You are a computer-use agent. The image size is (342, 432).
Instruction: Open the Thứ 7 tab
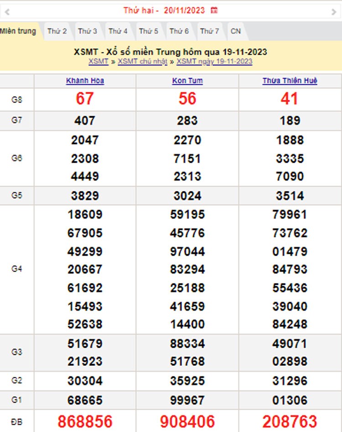pos(210,31)
